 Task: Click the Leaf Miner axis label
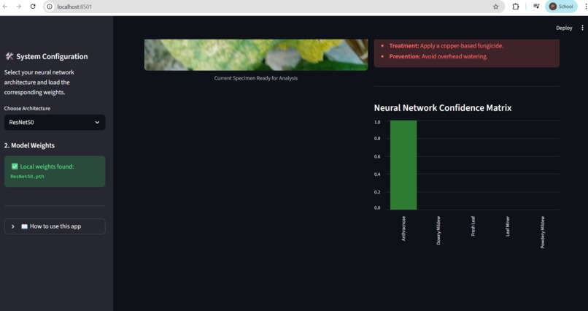(x=508, y=226)
